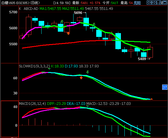Click the MACD1(26,12,4) indicator label
Screen dimensions: 168x138
32,103
